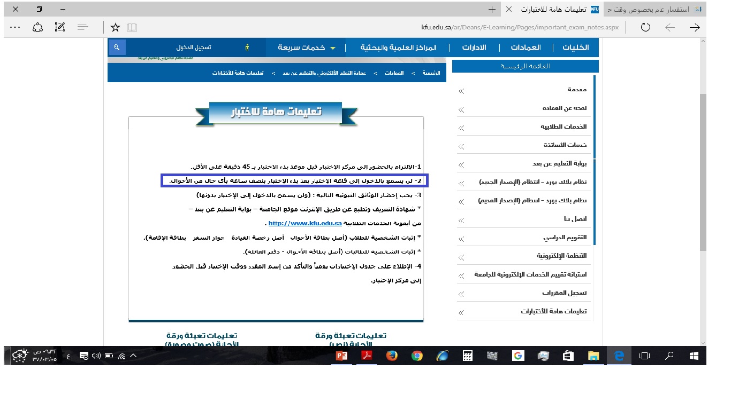The width and height of the screenshot is (731, 410).
Task: Go back to previous page
Action: (670, 27)
